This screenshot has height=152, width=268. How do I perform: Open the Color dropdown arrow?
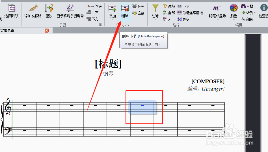[x=234, y=20]
